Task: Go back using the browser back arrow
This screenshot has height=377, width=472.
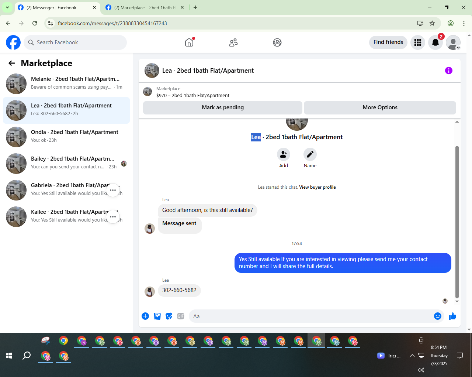Action: pos(8,23)
